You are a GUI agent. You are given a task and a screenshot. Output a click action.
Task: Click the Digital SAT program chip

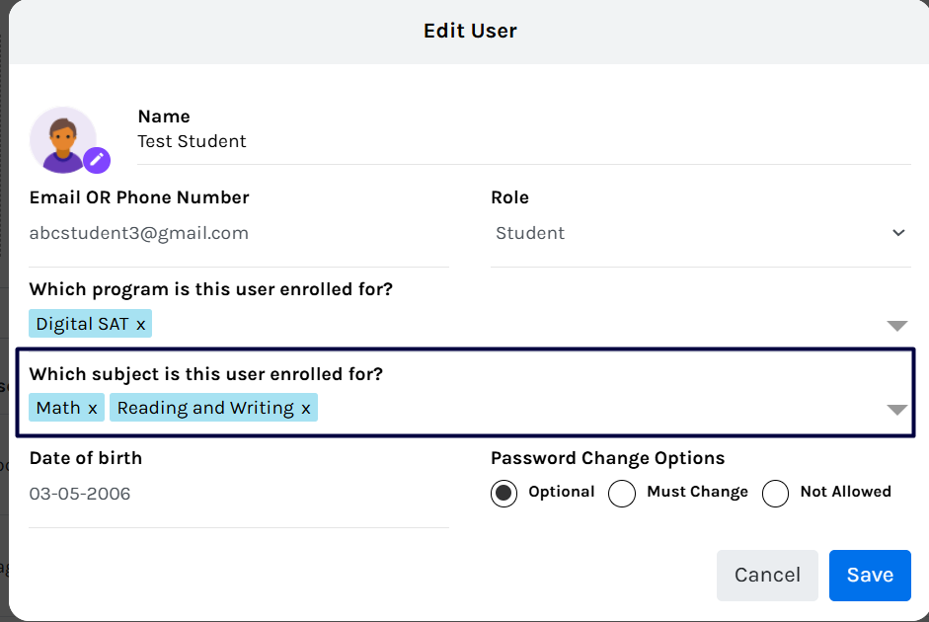(x=90, y=324)
